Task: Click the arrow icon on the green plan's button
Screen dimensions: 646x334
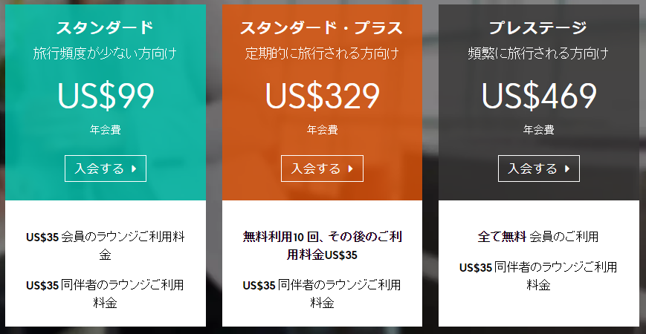Action: 134,168
